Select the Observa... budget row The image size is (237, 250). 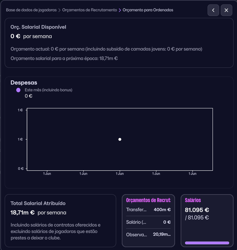pyautogui.click(x=148, y=235)
